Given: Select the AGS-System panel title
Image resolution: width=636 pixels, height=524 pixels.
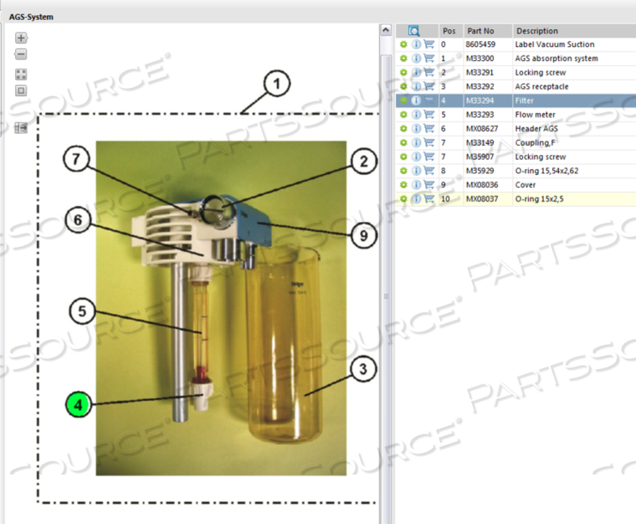Looking at the screenshot, I should [x=31, y=17].
